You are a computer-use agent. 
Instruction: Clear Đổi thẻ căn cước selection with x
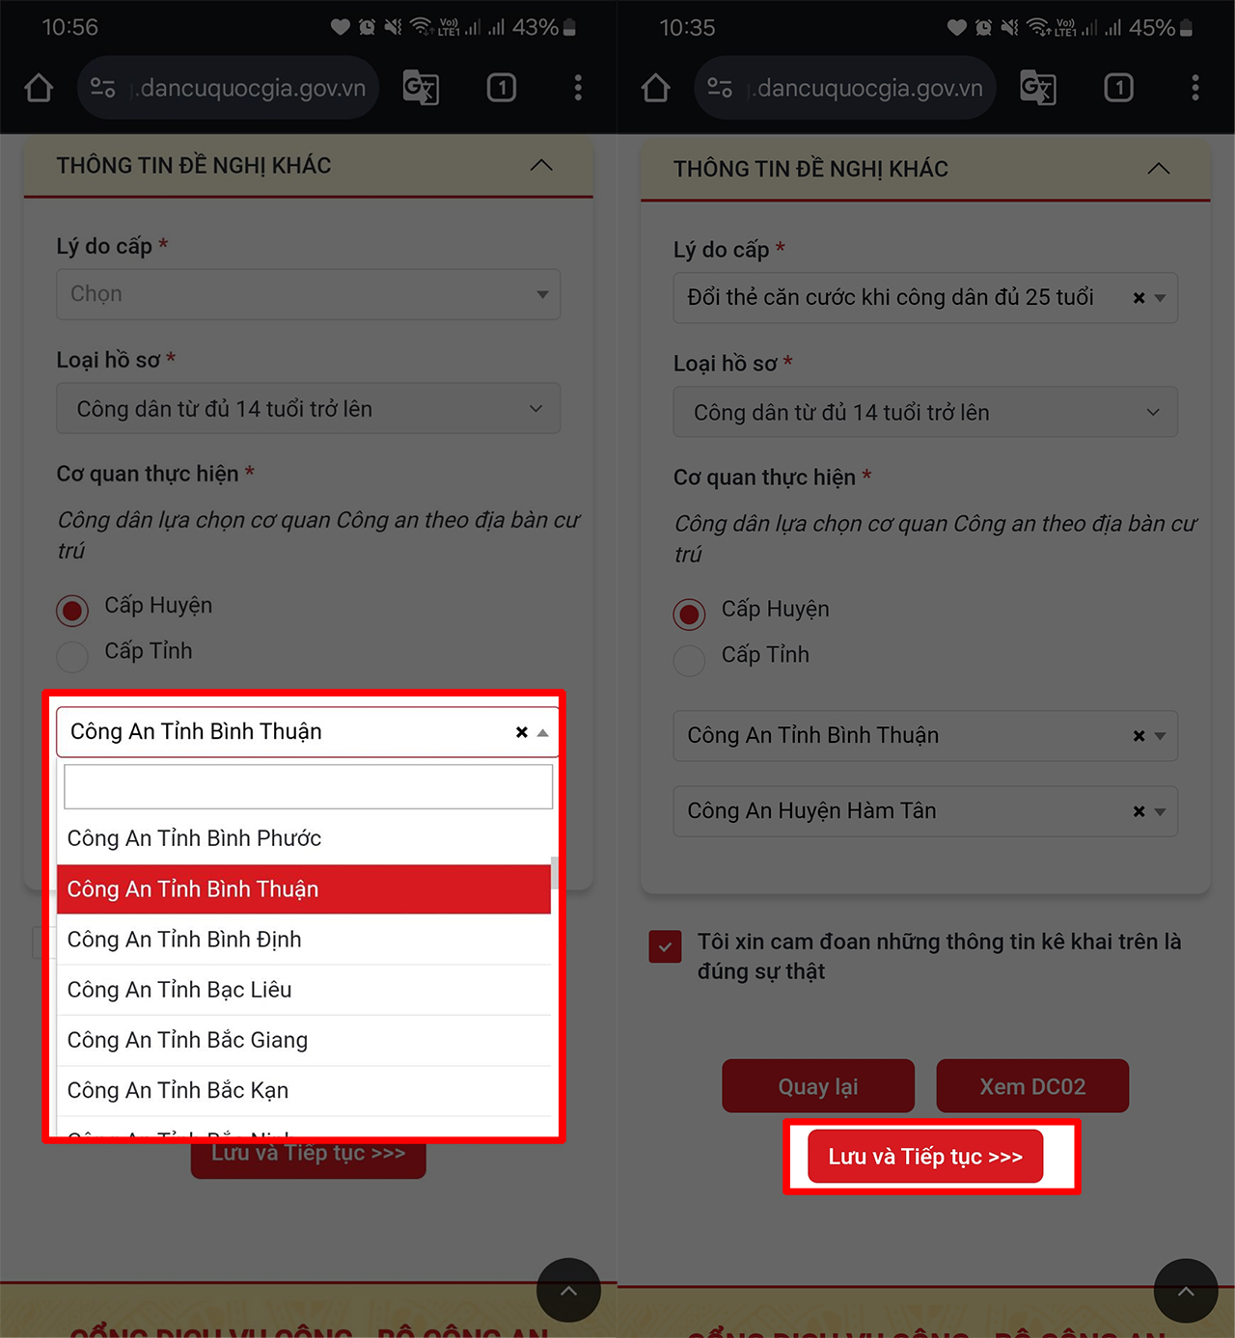click(x=1139, y=298)
